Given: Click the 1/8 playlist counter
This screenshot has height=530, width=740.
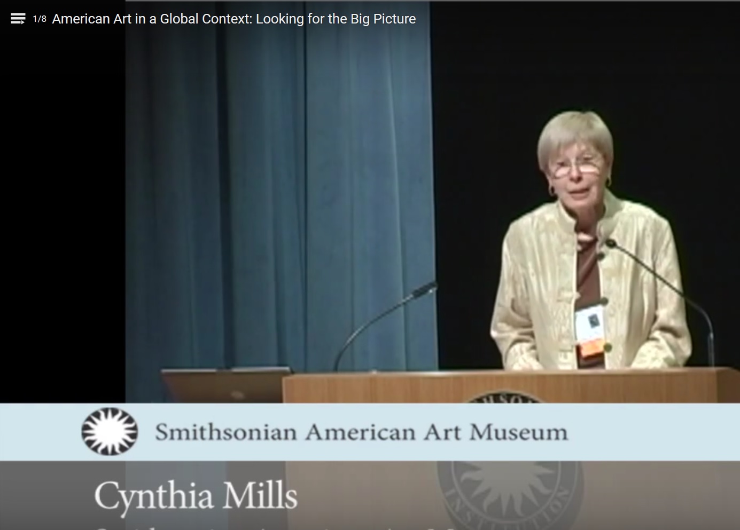Looking at the screenshot, I should pos(40,19).
